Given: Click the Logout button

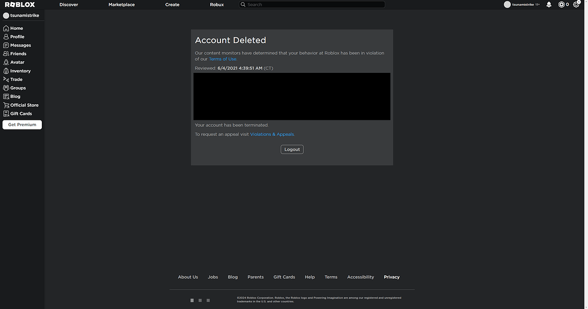Looking at the screenshot, I should (x=292, y=150).
